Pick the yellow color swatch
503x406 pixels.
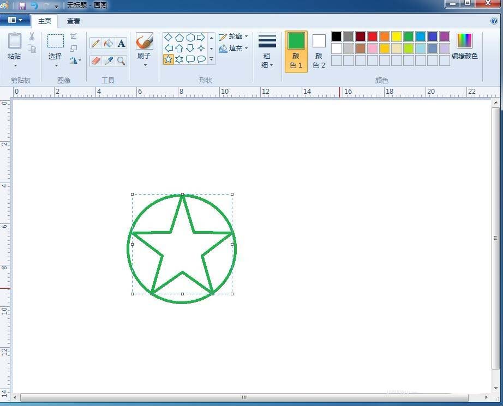(x=397, y=37)
